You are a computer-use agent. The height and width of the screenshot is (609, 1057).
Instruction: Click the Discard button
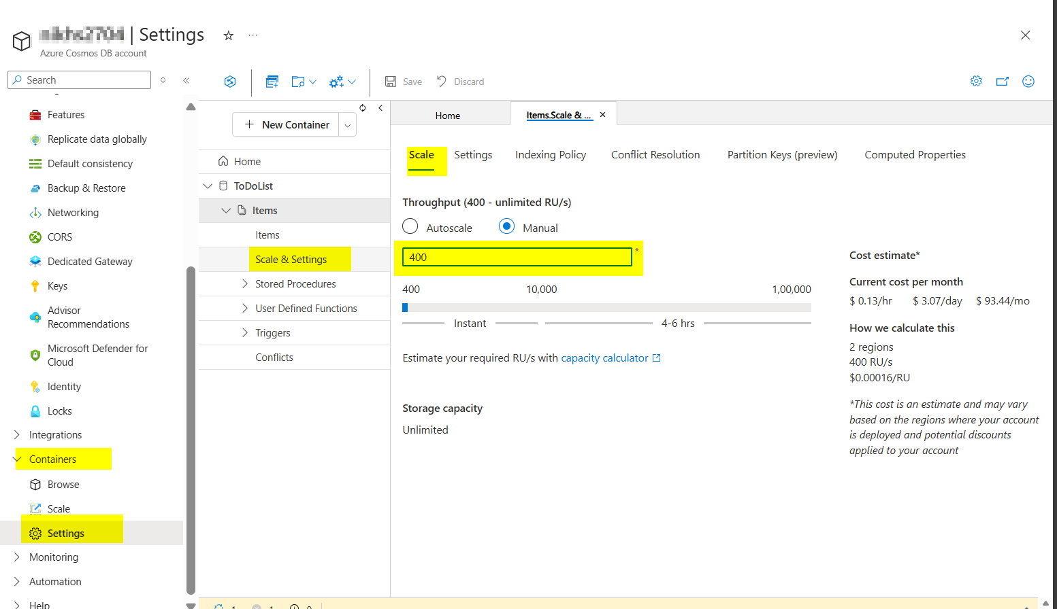point(460,82)
